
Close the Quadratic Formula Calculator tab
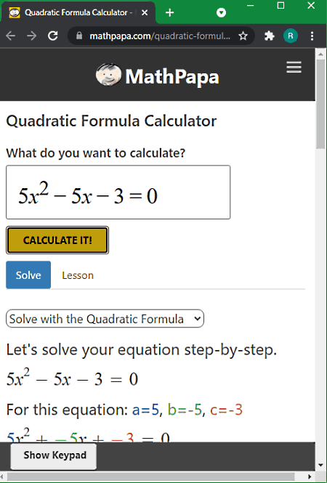144,12
